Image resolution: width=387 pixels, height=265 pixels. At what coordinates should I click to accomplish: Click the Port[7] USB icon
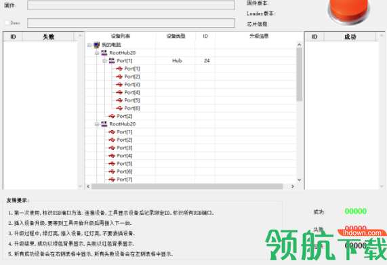112,180
